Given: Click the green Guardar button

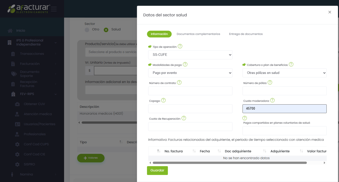Looking at the screenshot, I should pos(157,170).
